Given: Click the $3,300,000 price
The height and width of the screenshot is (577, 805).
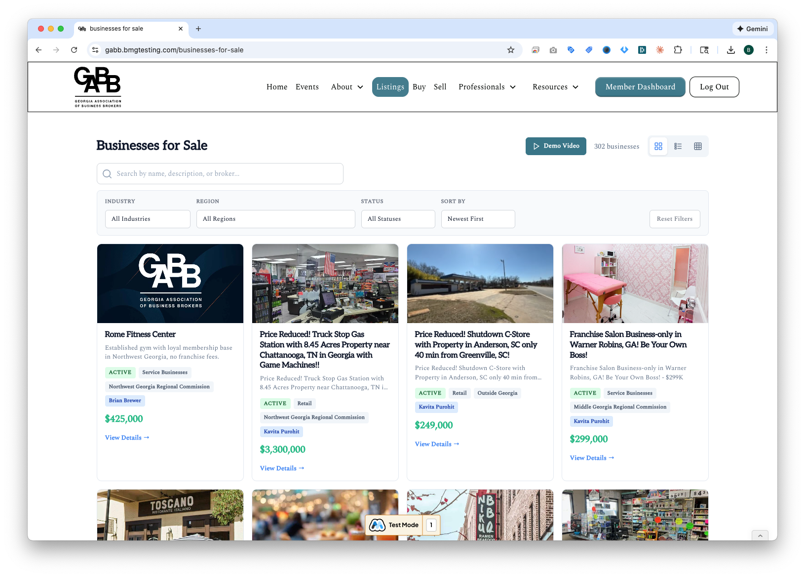Looking at the screenshot, I should point(282,450).
